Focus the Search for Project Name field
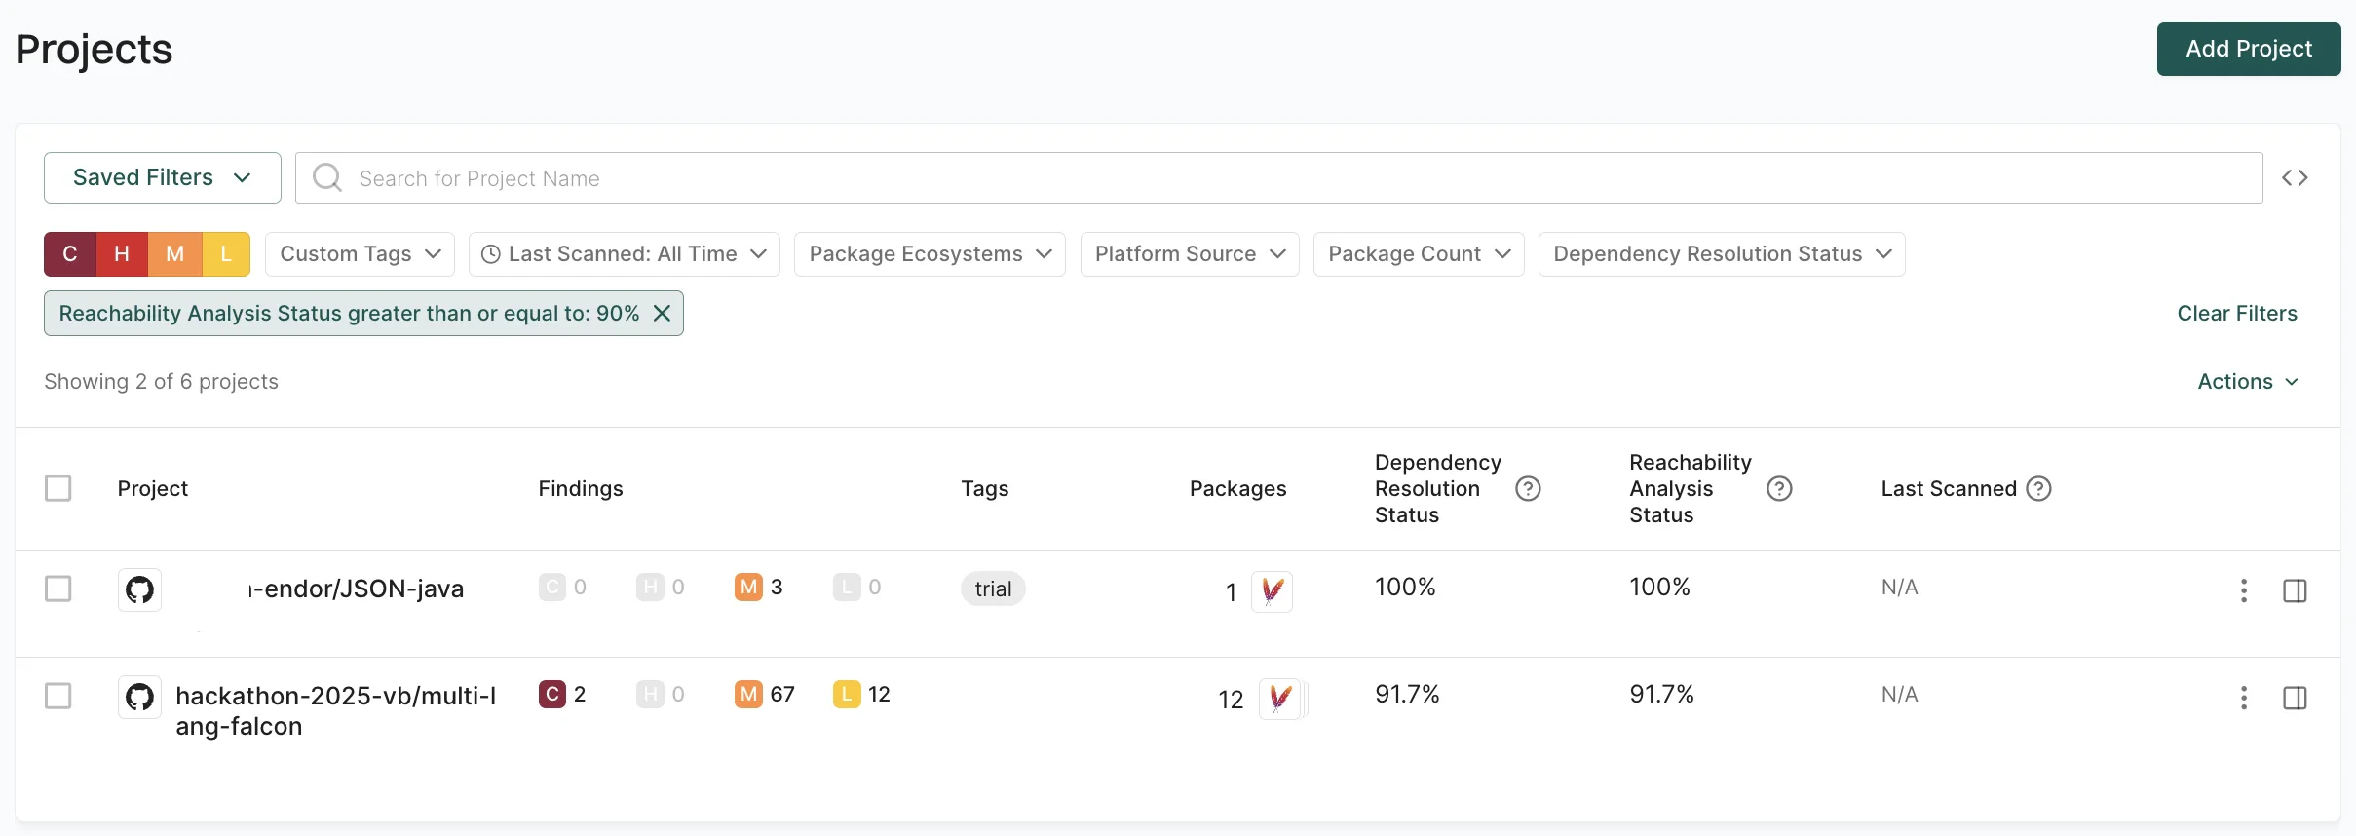The height and width of the screenshot is (836, 2356). (1278, 177)
